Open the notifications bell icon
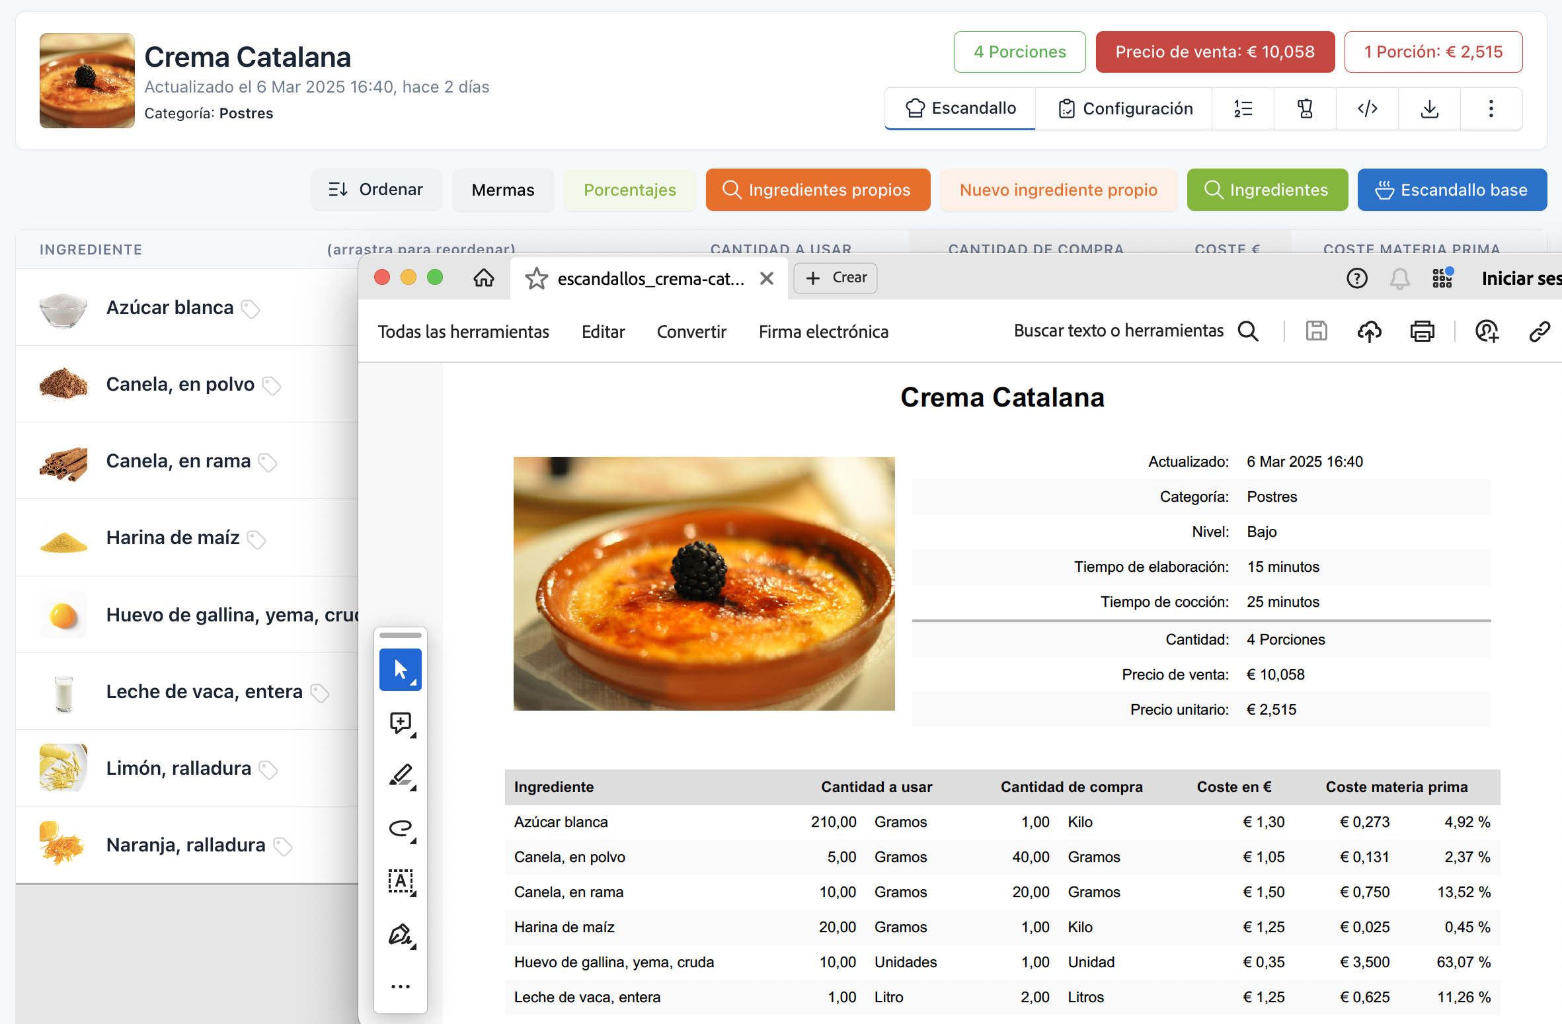This screenshot has width=1562, height=1024. [1399, 278]
